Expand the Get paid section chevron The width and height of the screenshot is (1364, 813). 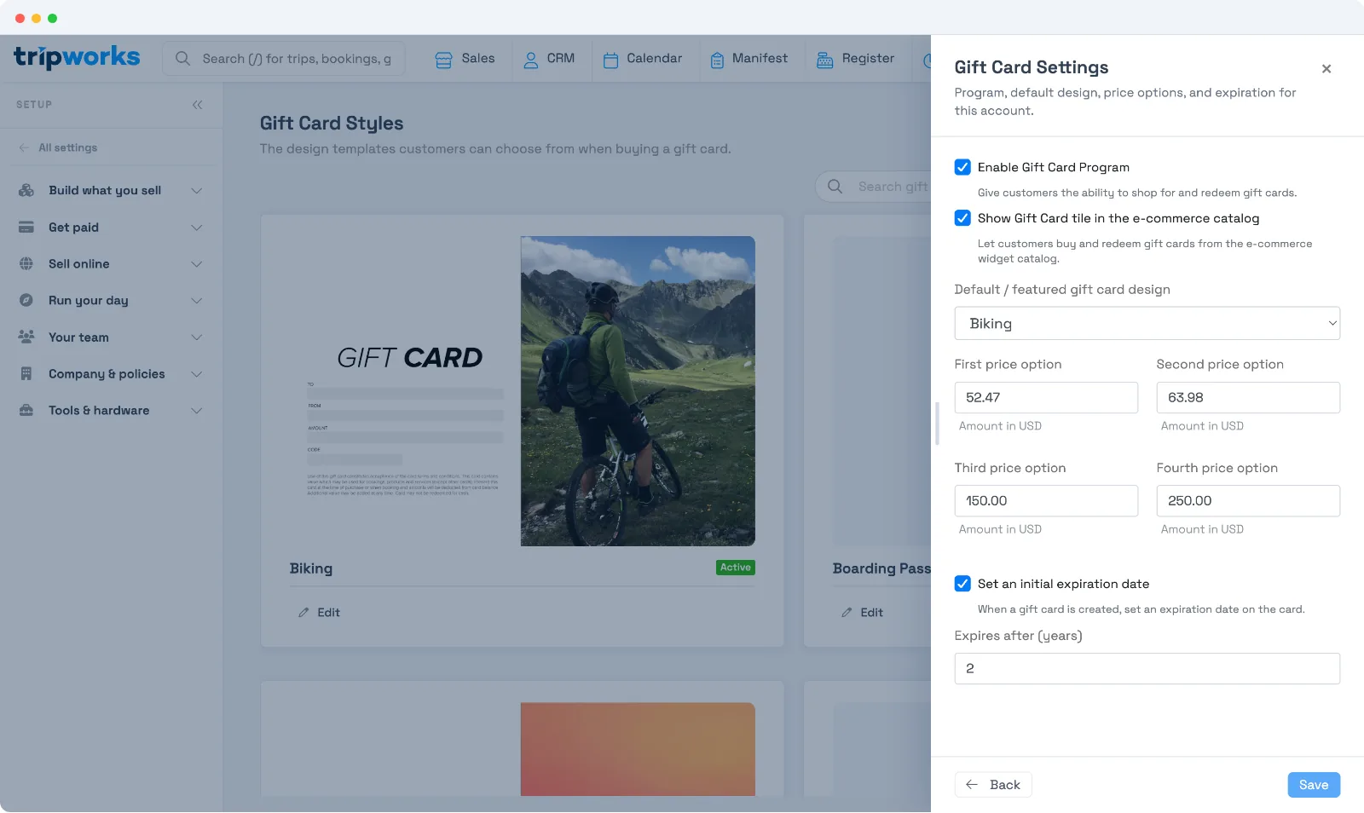[x=197, y=227]
